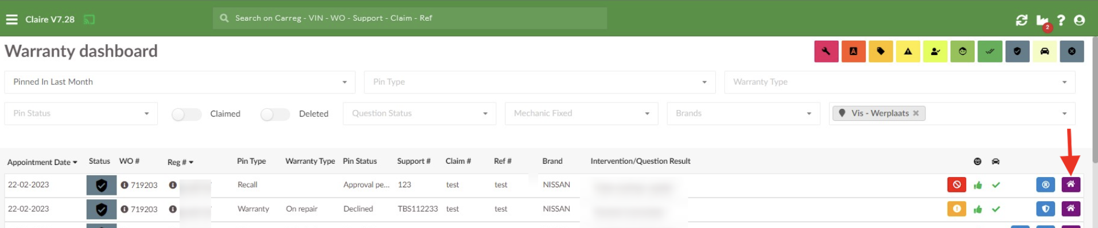The image size is (1098, 228).
Task: Open the hamburger menu next to Claire
Action: click(11, 19)
